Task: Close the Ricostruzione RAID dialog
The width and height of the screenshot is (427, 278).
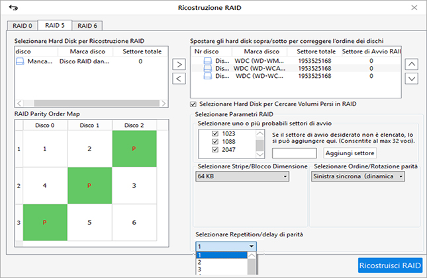Action: [x=414, y=8]
